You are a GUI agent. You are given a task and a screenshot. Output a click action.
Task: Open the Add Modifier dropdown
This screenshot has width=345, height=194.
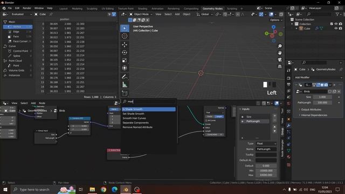(319, 78)
